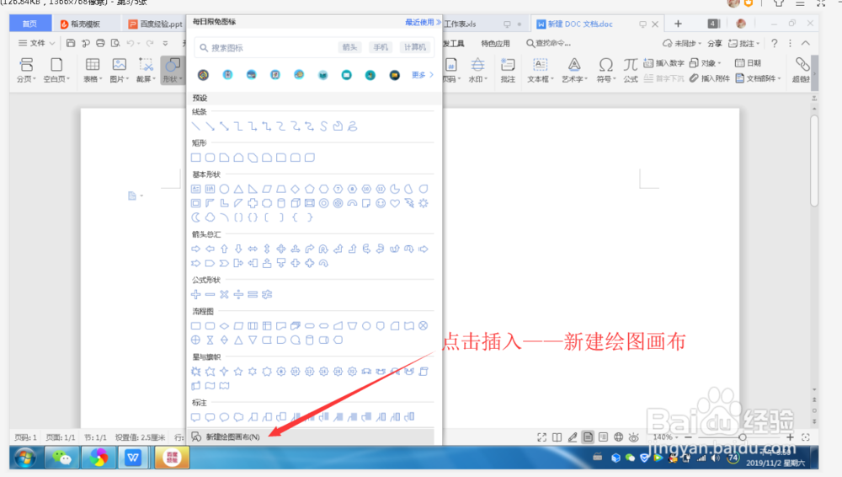Select the oval shape in 基本形状
The width and height of the screenshot is (842, 477).
tap(225, 189)
